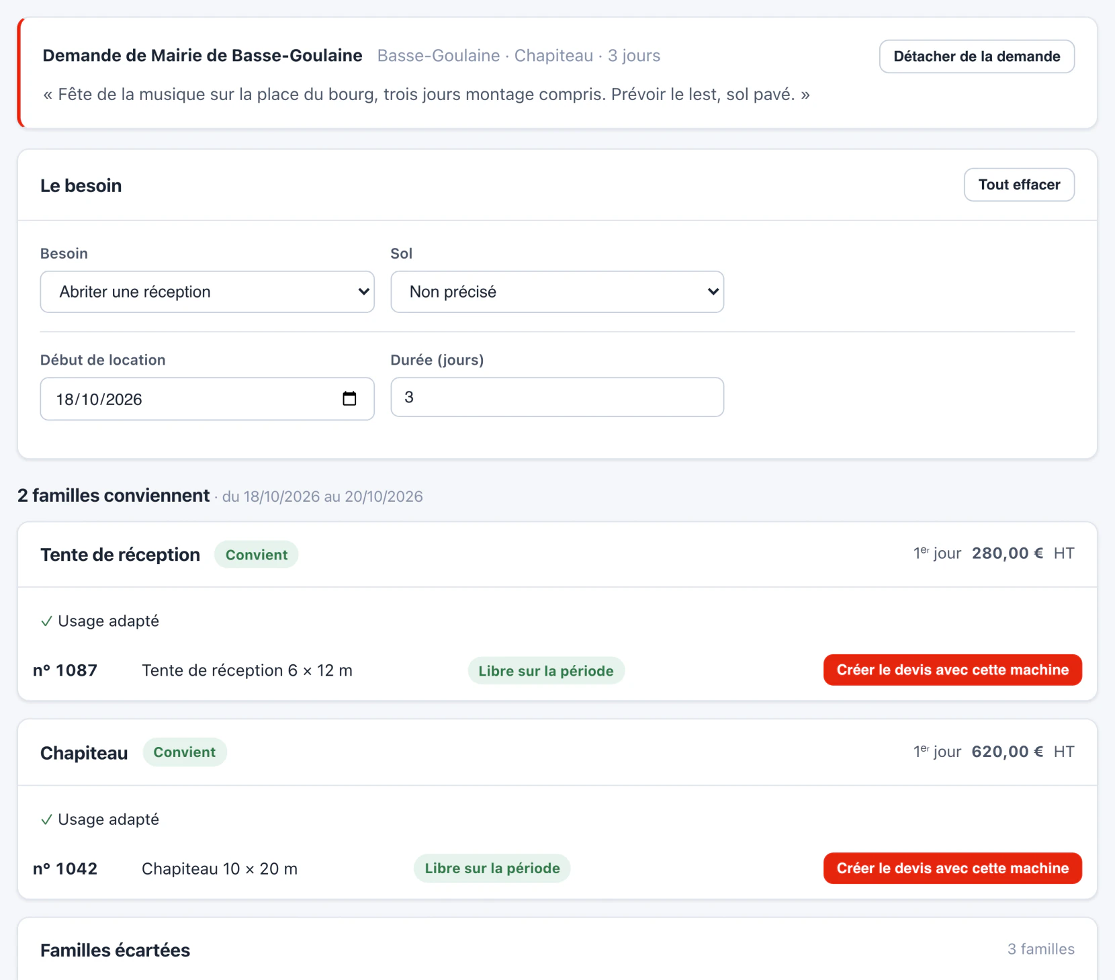
Task: Clear everything with Tout effacer
Action: 1019,185
